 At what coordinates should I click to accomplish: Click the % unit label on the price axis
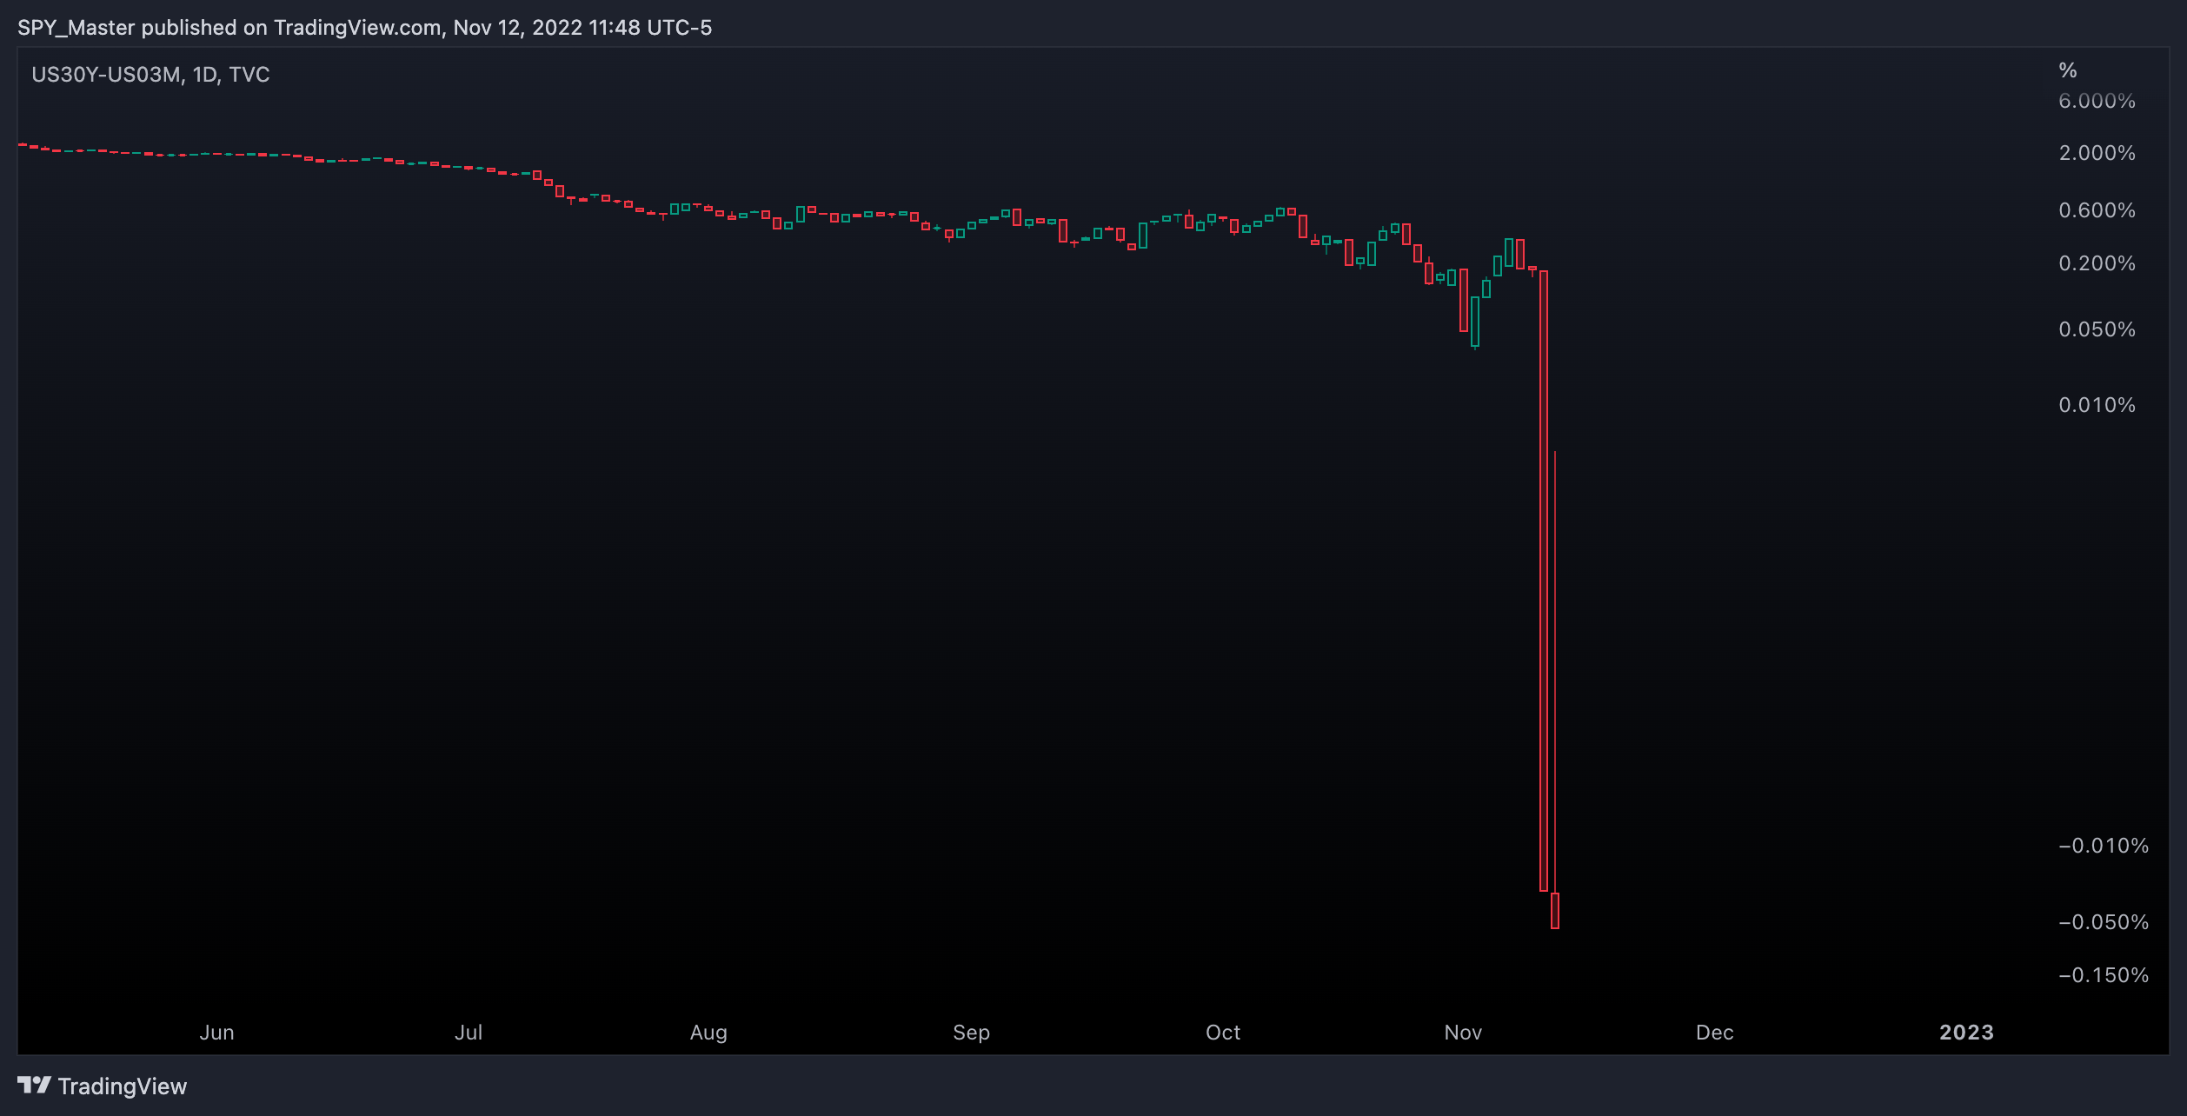[2068, 70]
